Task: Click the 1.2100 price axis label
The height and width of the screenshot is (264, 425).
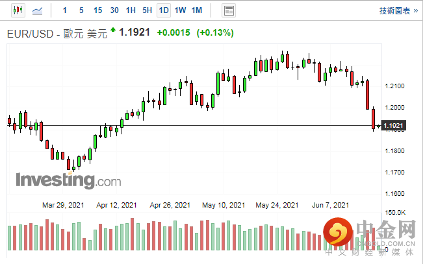Action: pos(394,86)
